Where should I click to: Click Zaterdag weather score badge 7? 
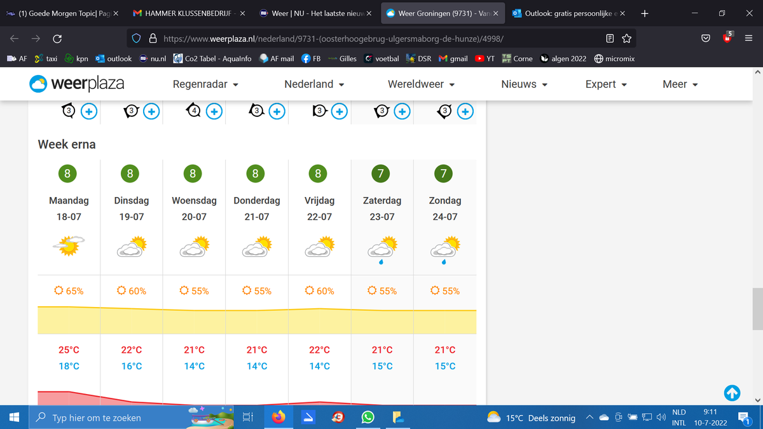(382, 173)
